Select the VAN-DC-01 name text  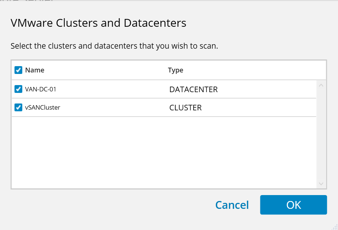click(x=40, y=89)
